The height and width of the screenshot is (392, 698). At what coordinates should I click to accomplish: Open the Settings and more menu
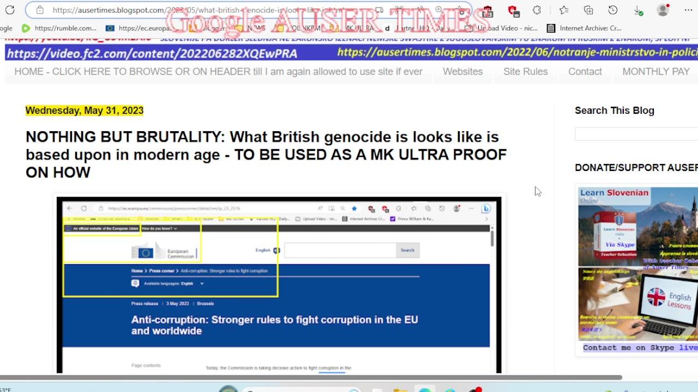688,10
